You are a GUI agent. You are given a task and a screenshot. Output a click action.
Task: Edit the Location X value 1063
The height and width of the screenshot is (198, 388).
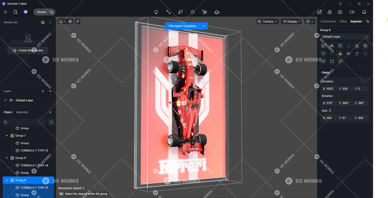pos(329,89)
